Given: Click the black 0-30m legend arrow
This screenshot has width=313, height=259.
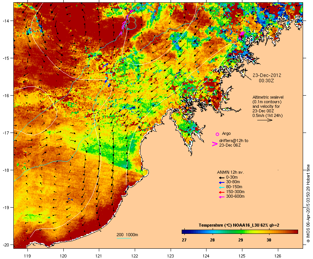Looking at the screenshot, I should pos(221,177).
